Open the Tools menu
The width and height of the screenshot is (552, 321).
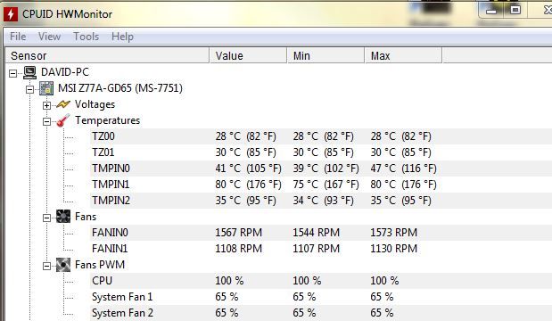click(86, 37)
